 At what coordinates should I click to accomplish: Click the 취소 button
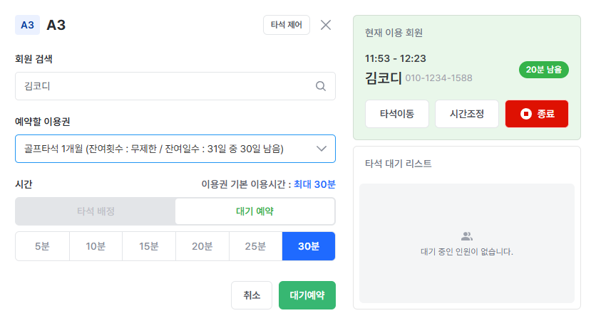(252, 295)
